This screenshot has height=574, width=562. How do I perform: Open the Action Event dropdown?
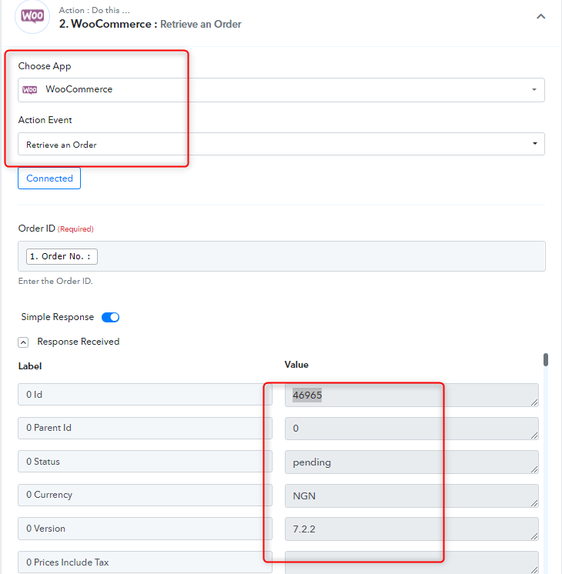(281, 144)
